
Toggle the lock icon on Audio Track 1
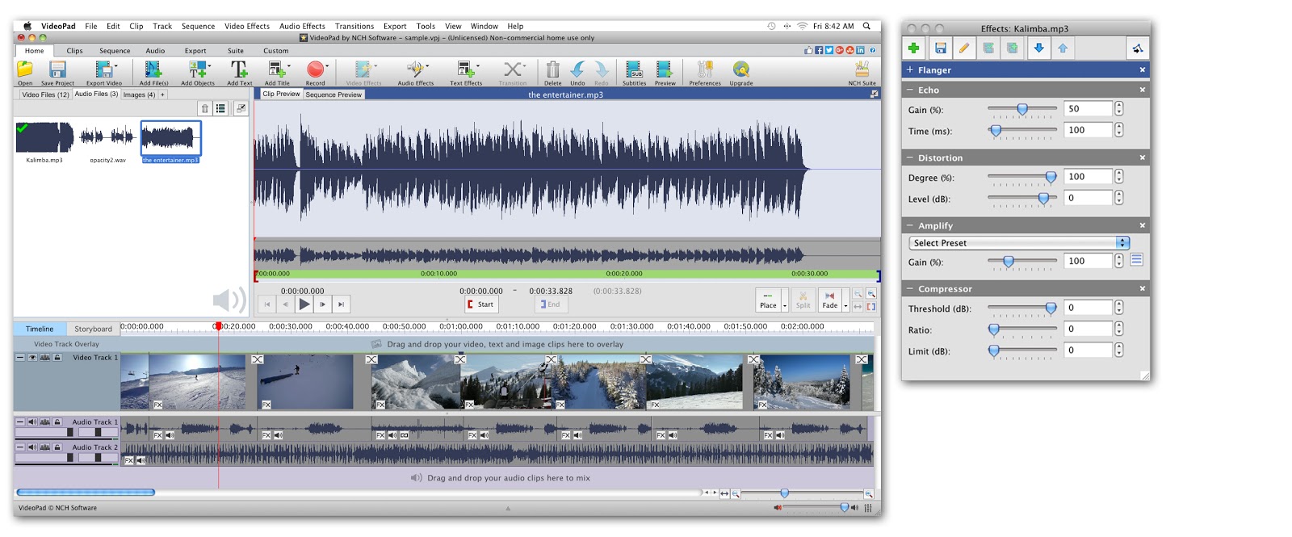tap(57, 422)
